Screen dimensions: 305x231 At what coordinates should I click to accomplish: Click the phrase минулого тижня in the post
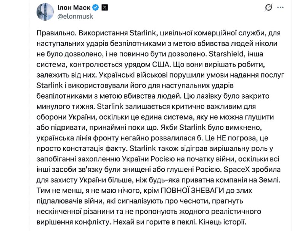(x=66, y=107)
